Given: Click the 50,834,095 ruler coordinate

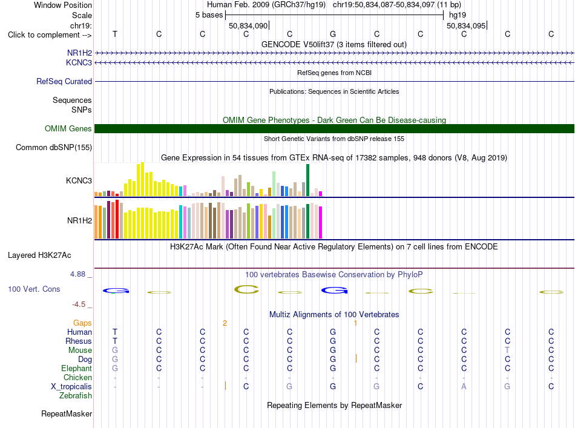Looking at the screenshot, I should coord(466,25).
